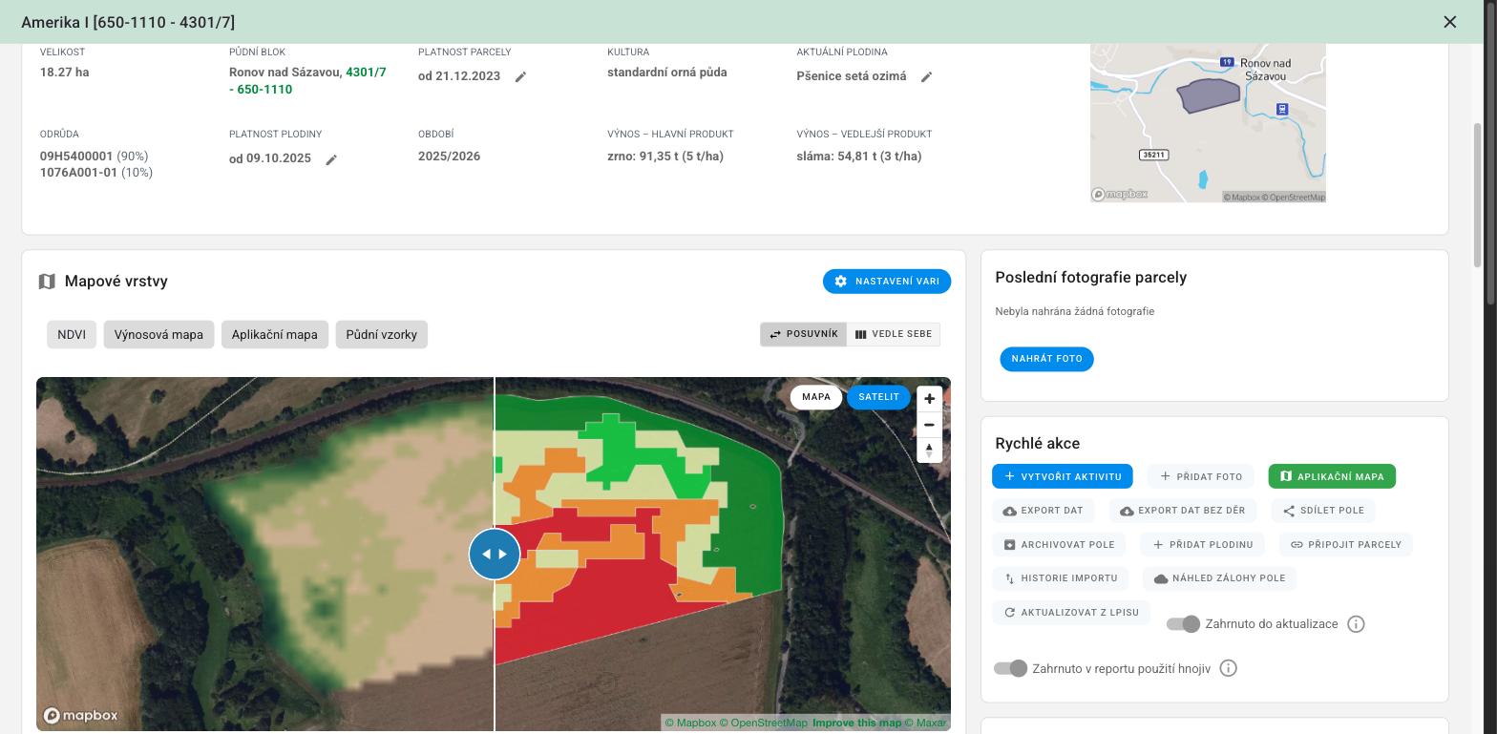
Task: Edit crop validity 09.10.2025 pencil icon
Action: [331, 159]
